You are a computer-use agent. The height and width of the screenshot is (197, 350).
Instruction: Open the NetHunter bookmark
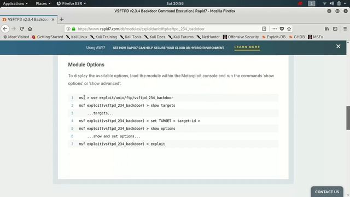click(x=208, y=37)
